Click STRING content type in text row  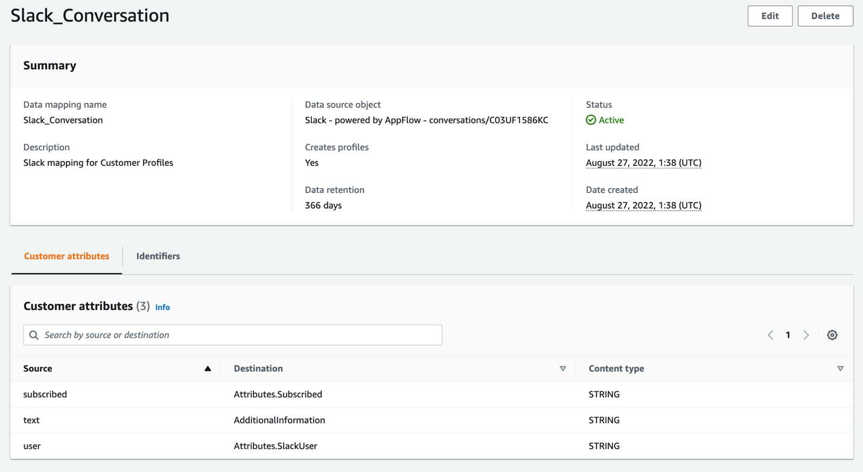tap(604, 420)
